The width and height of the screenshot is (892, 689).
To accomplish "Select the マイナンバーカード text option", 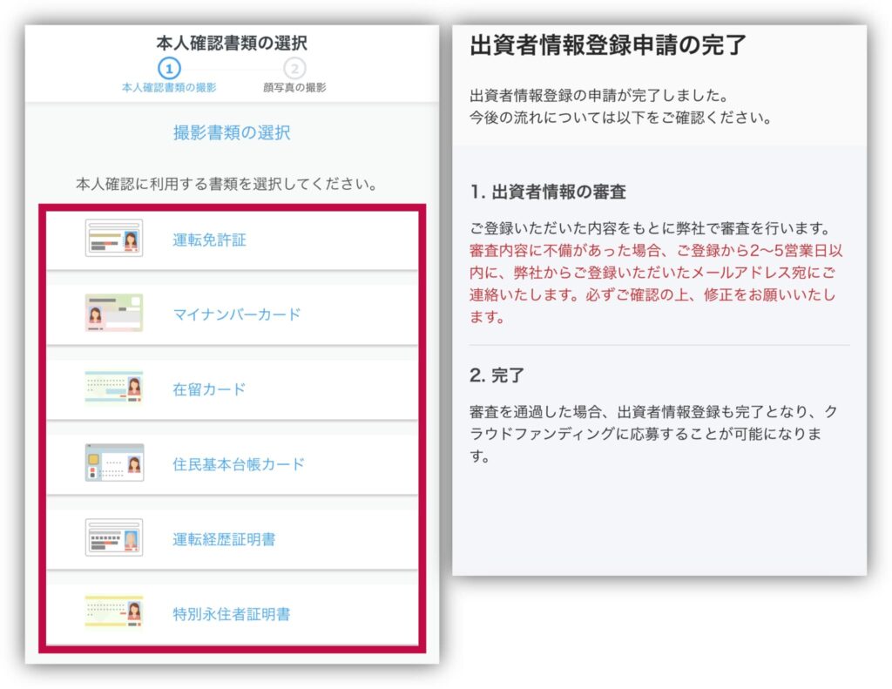I will coord(236,314).
